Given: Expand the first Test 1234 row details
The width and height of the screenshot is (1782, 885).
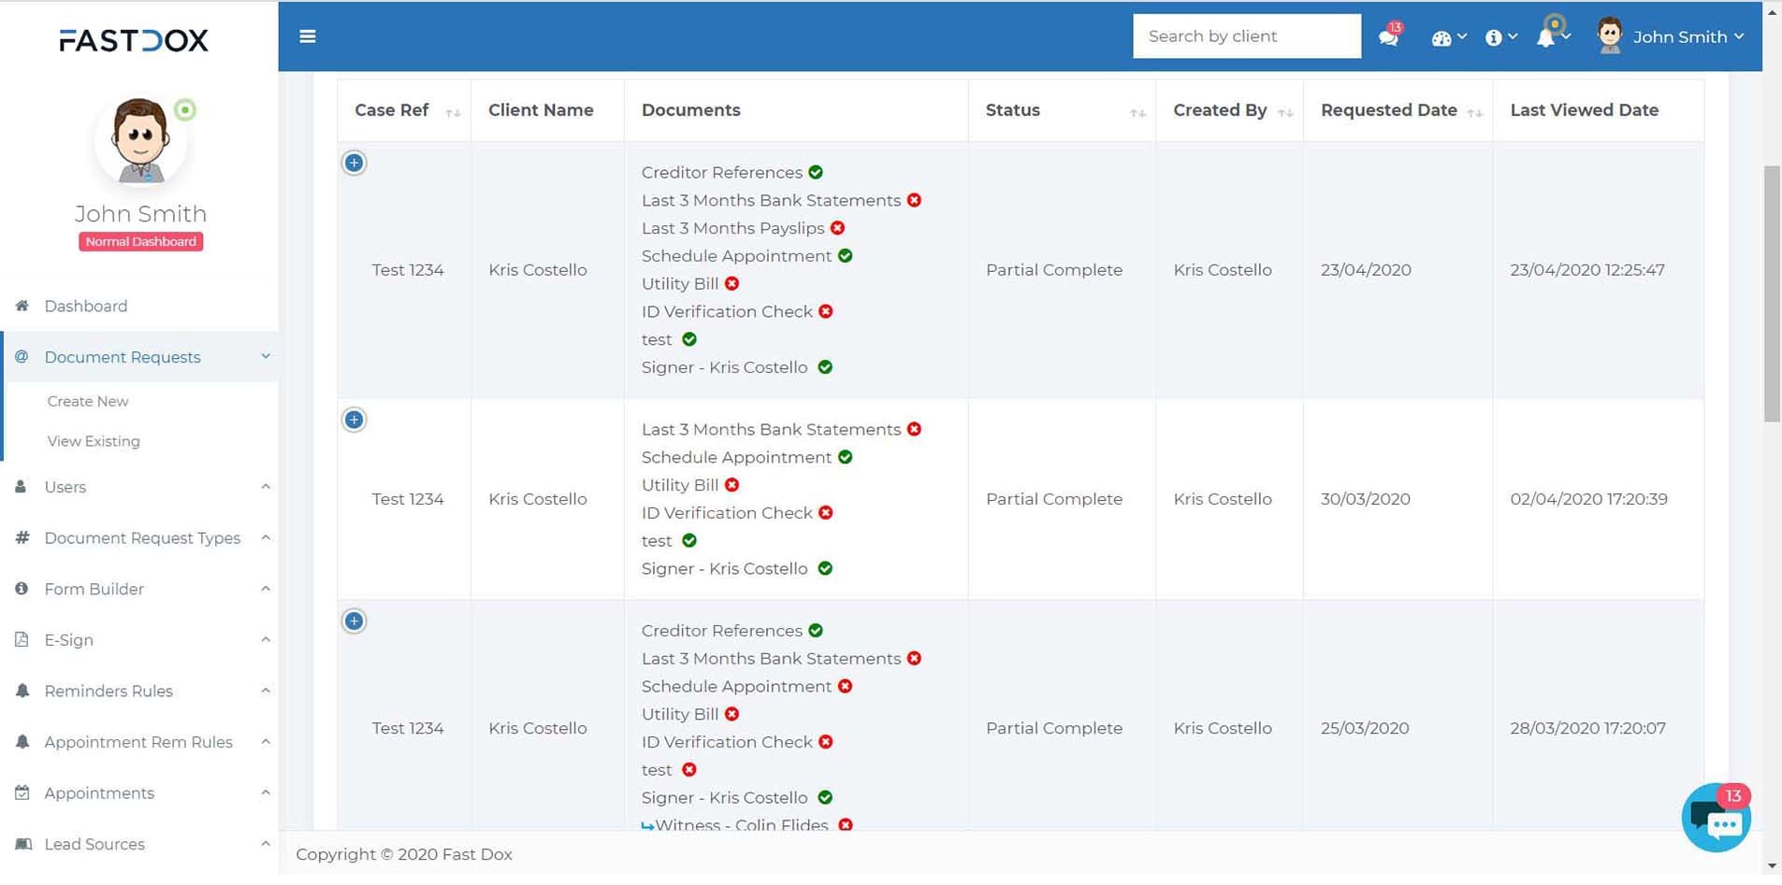Looking at the screenshot, I should click(x=354, y=163).
